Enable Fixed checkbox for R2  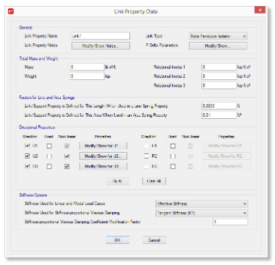pyautogui.click(x=173, y=156)
